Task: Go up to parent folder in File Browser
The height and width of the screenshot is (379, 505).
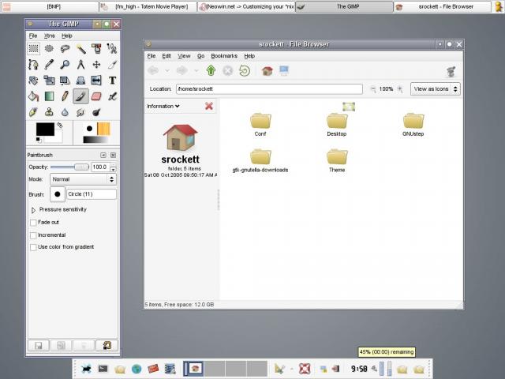Action: click(x=211, y=70)
